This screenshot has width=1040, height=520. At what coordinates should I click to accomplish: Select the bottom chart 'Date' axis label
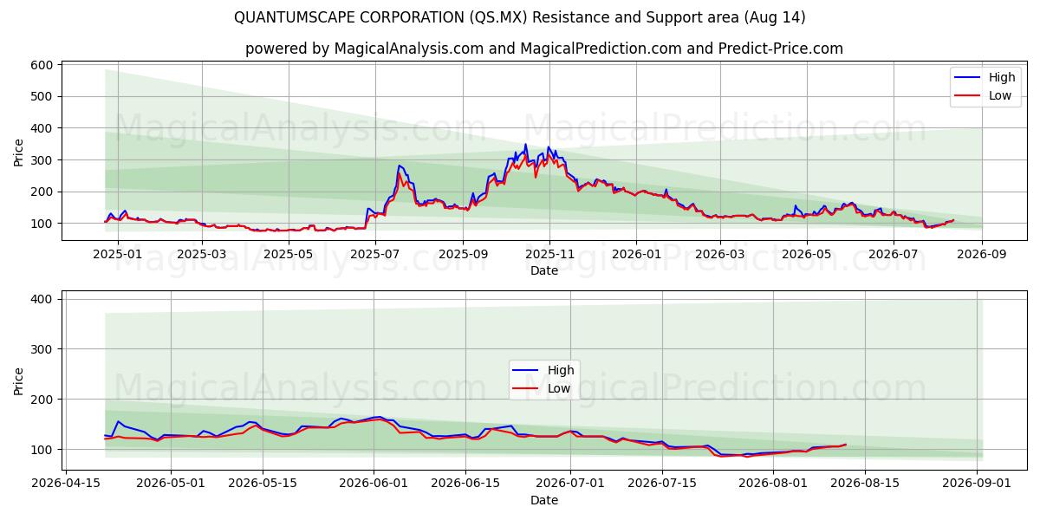tap(544, 500)
